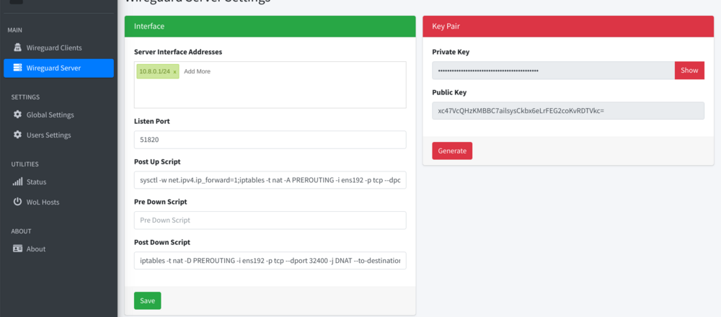Go to the Users Settings page
The width and height of the screenshot is (721, 317).
(59, 135)
